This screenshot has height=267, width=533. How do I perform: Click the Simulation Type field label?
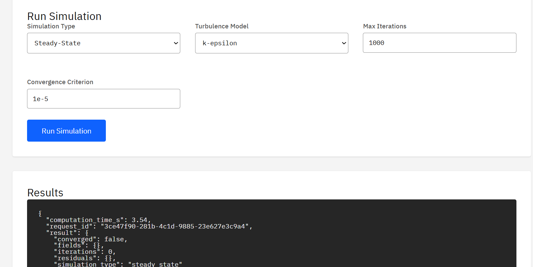coord(51,26)
